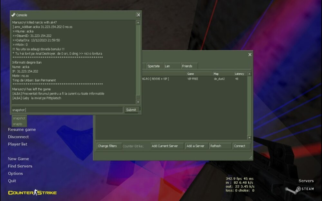Close the server browser window
The height and width of the screenshot is (201, 322).
click(x=250, y=55)
